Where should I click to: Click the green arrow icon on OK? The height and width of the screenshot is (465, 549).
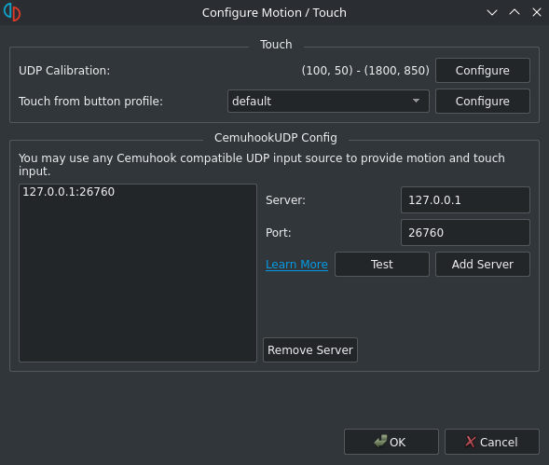point(380,441)
